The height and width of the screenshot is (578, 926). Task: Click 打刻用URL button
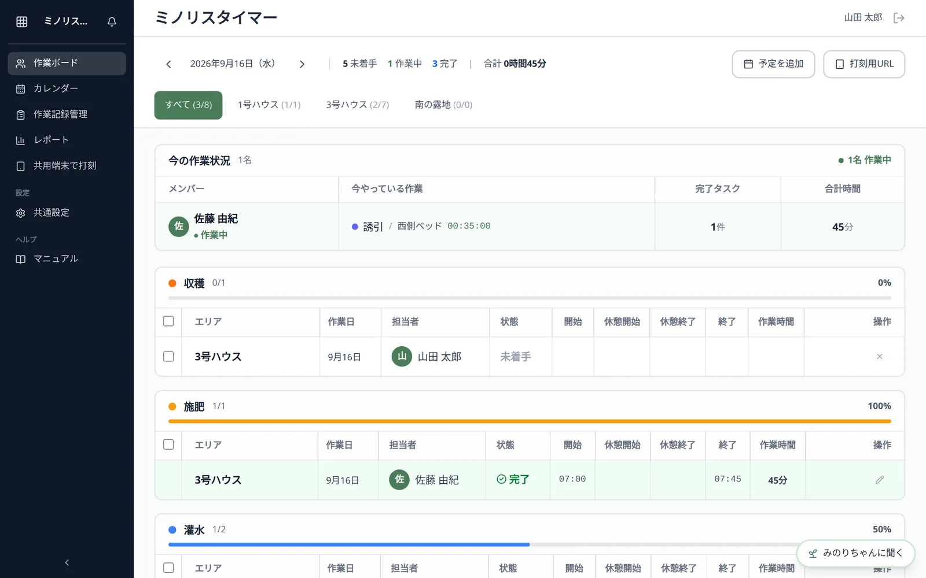864,64
